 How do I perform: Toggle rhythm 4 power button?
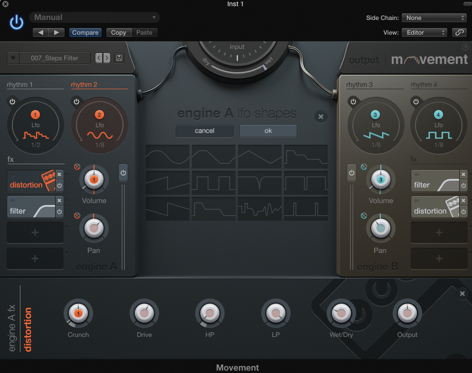click(x=416, y=102)
